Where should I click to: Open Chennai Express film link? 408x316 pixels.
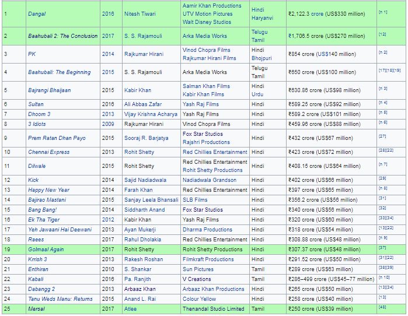[x=49, y=152]
